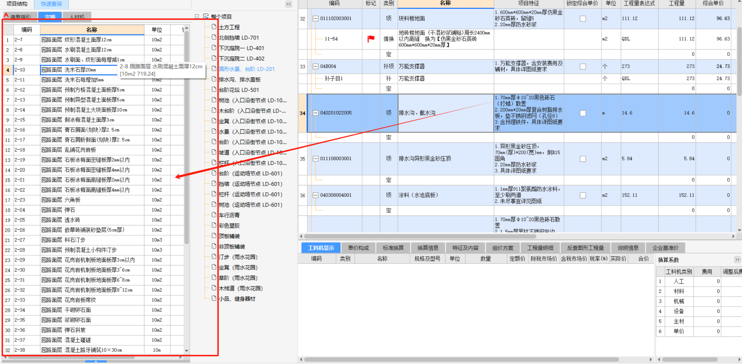Click the 名称 column header in quota list
The width and height of the screenshot is (742, 364).
pyautogui.click(x=92, y=30)
